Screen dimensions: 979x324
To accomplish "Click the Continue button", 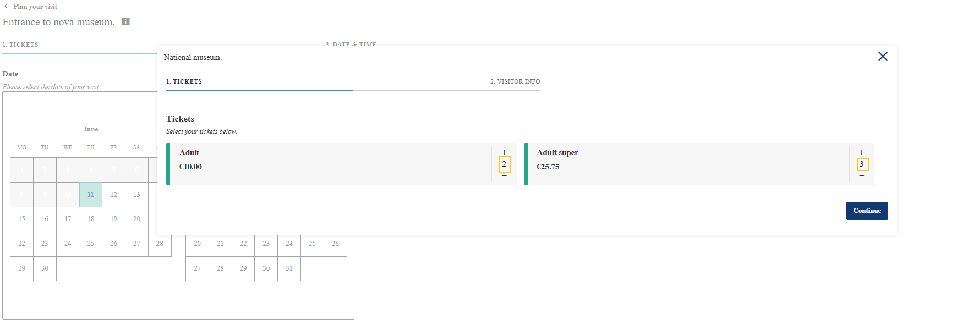I will 867,211.
